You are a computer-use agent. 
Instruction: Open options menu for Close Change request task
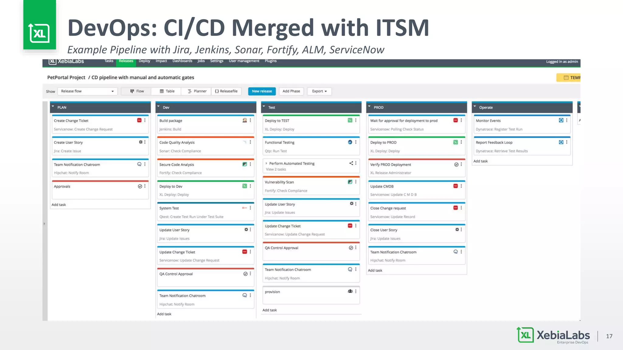point(461,208)
